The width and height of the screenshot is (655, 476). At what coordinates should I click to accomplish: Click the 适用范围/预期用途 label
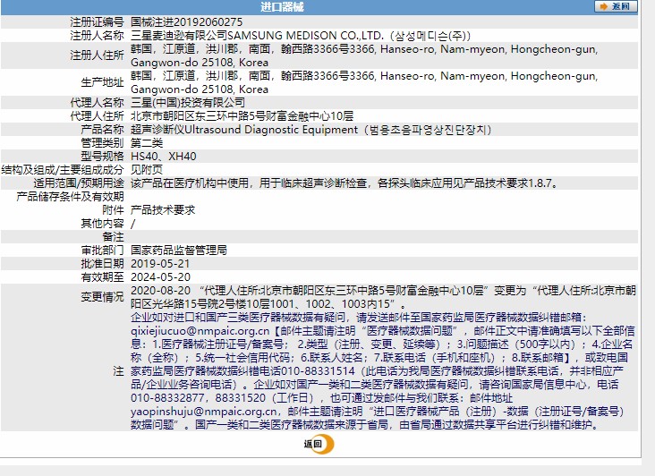coord(79,183)
